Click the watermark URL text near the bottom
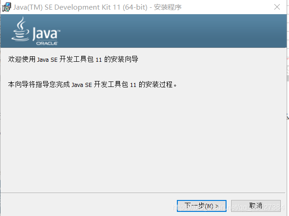 [x=228, y=207]
